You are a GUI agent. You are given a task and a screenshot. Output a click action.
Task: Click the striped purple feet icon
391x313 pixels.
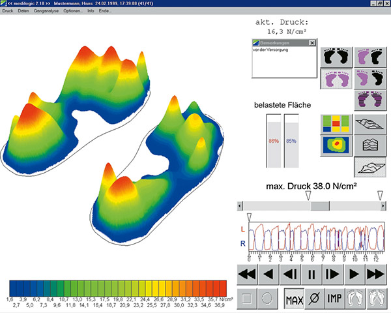(369, 101)
